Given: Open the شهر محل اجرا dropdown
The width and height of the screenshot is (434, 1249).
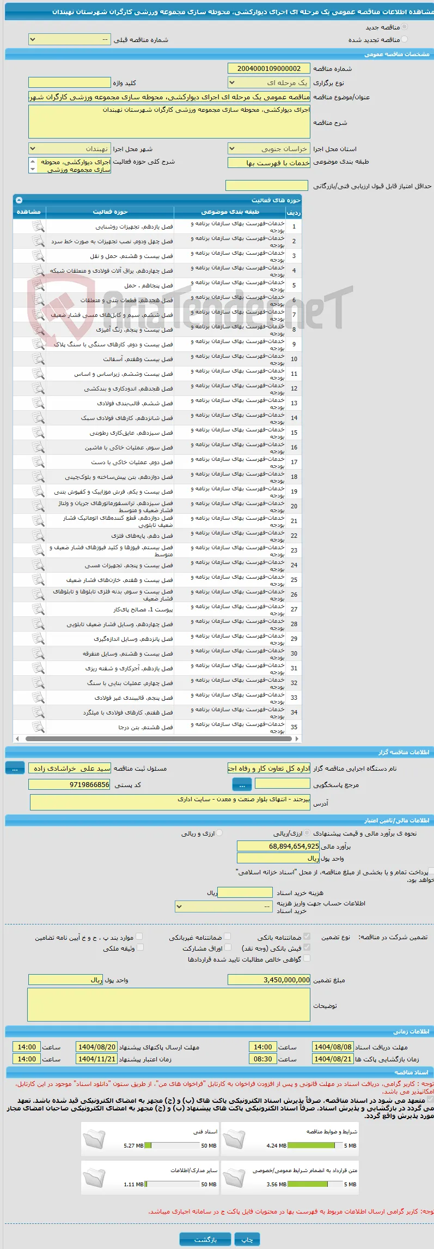Looking at the screenshot, I should pyautogui.click(x=70, y=149).
